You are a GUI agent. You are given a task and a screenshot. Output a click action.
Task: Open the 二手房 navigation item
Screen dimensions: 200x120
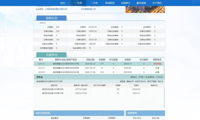[94, 3]
